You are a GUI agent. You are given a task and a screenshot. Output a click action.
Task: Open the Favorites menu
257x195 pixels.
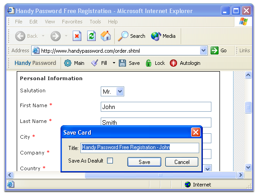click(72, 22)
